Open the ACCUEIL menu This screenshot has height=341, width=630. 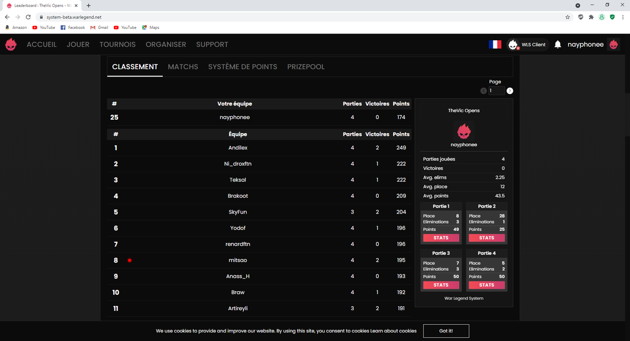point(41,45)
